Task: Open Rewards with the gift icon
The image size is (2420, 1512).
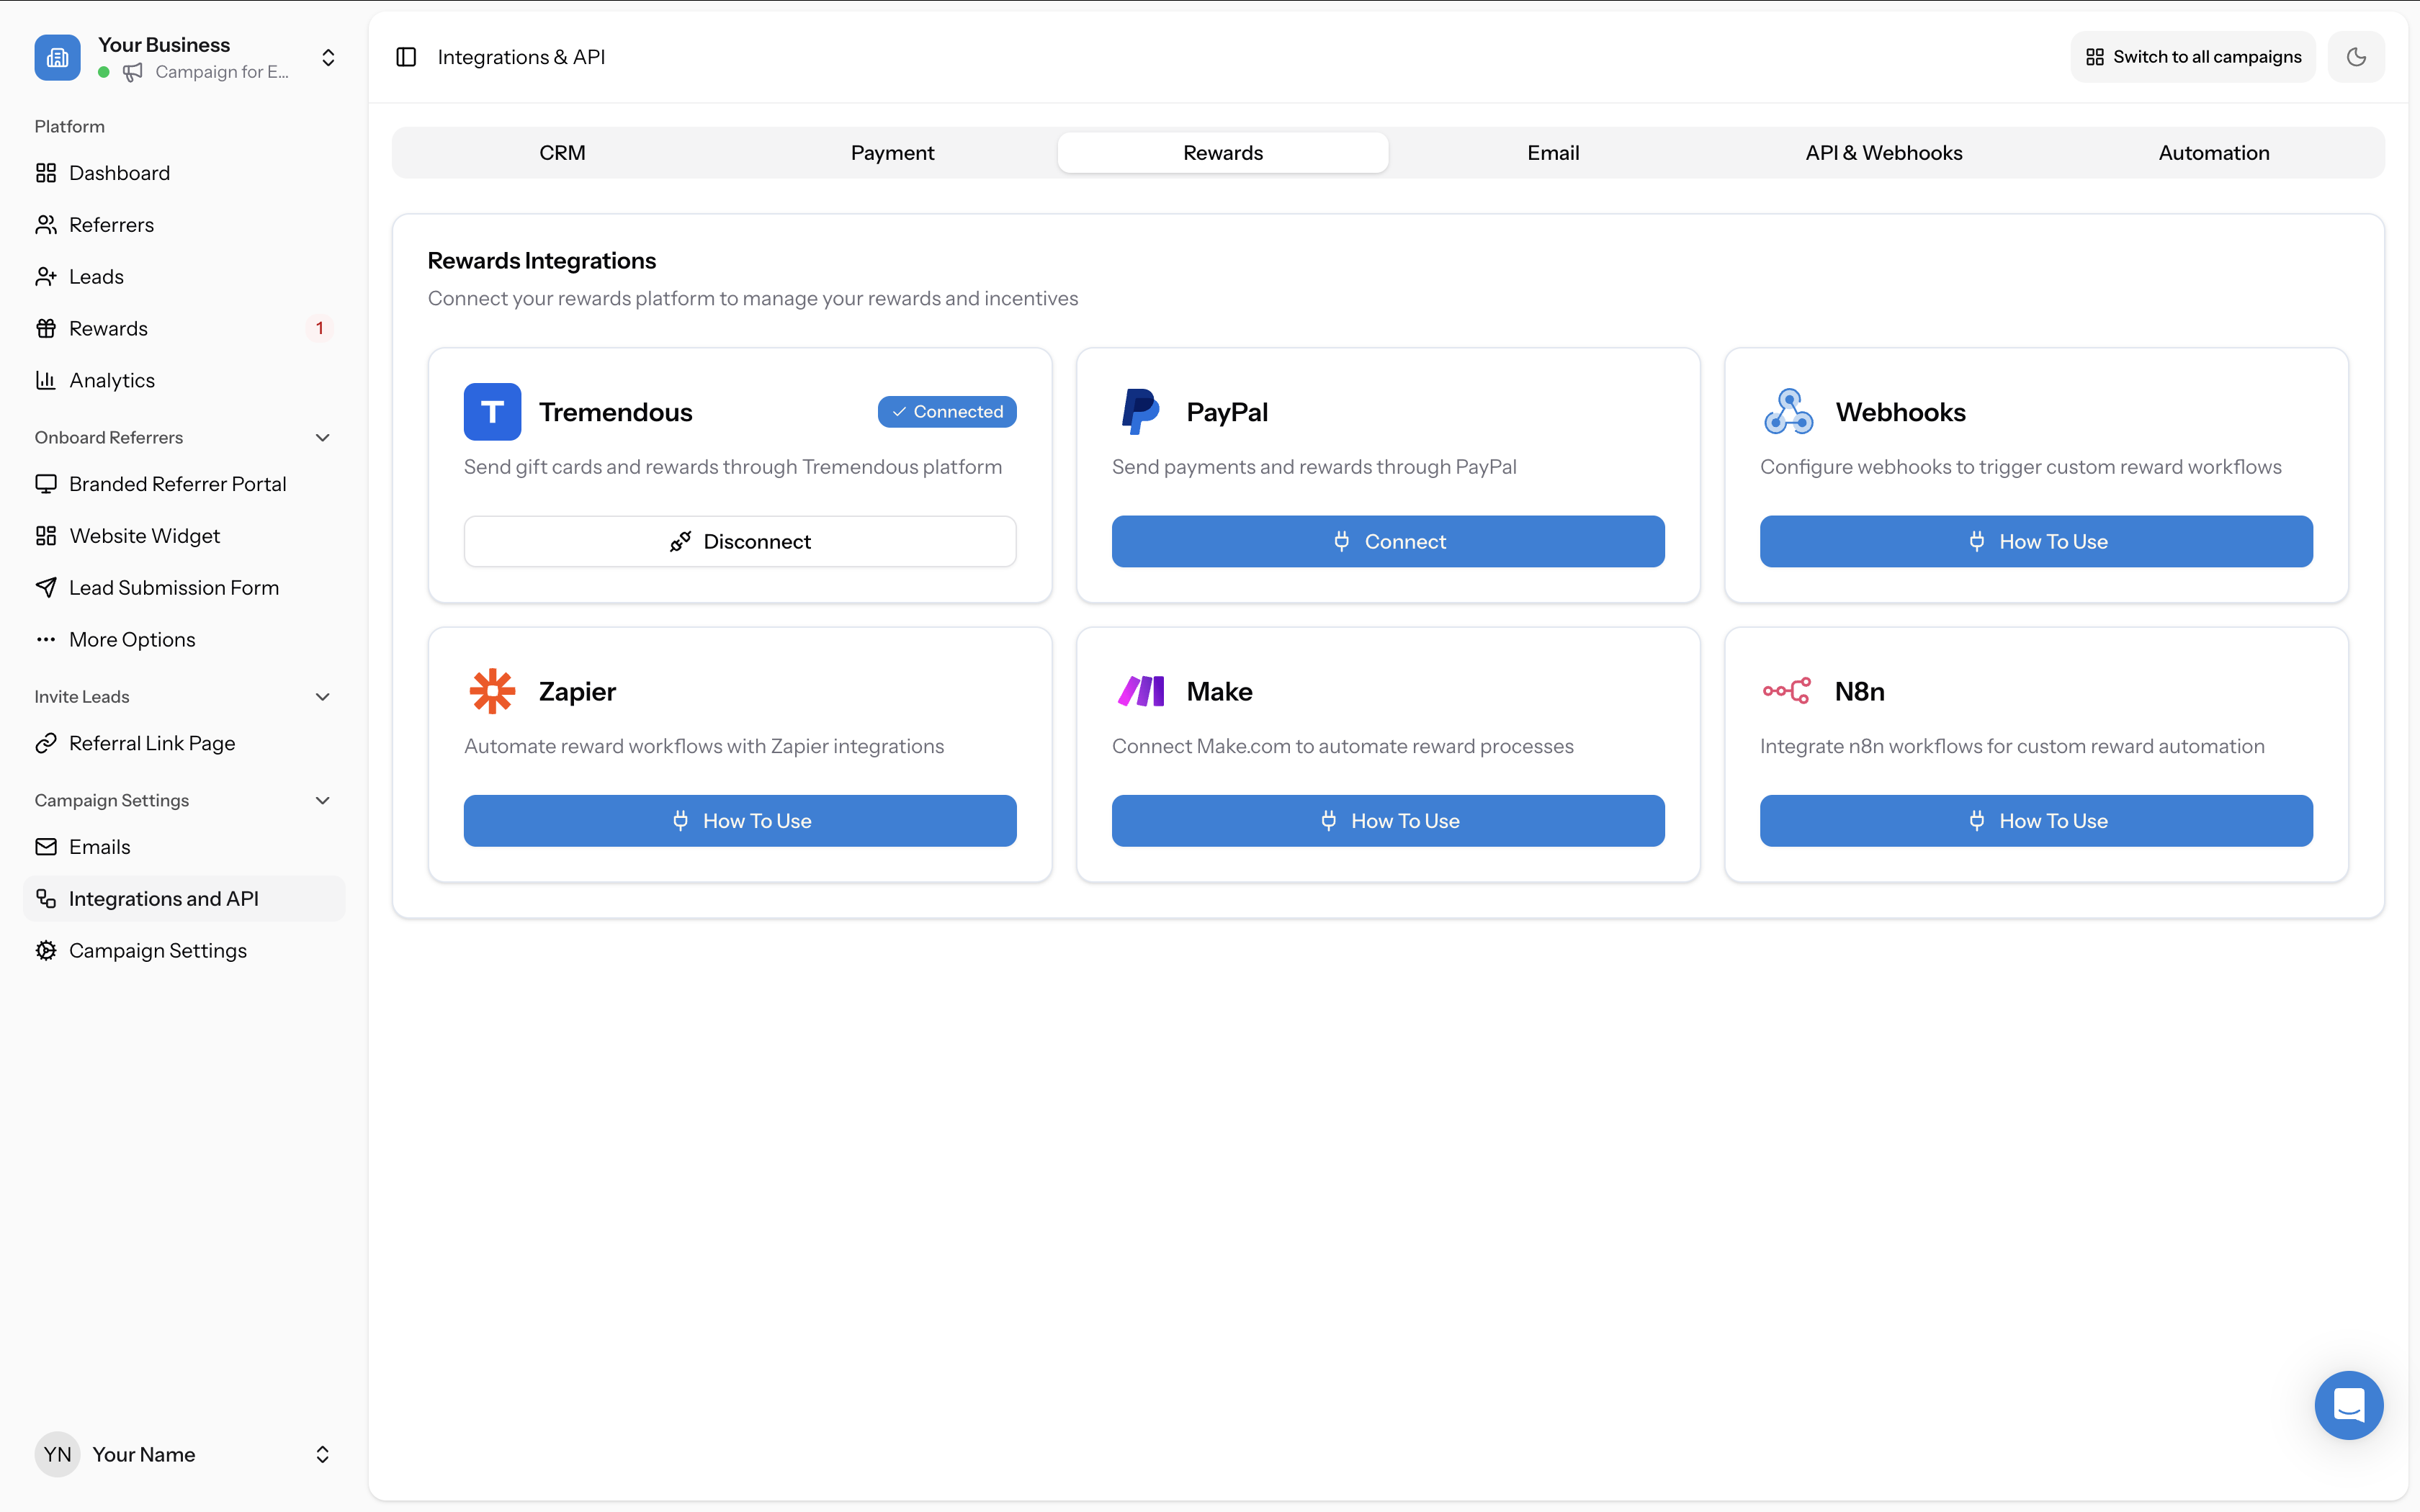Action: (x=46, y=328)
